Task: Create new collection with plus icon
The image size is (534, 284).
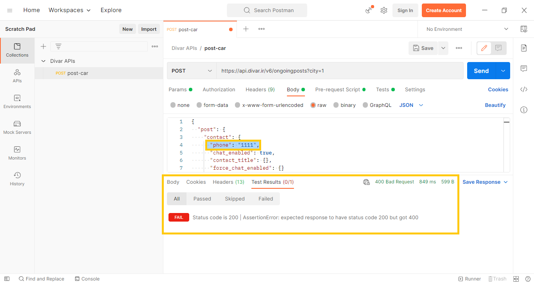Action: coord(43,46)
